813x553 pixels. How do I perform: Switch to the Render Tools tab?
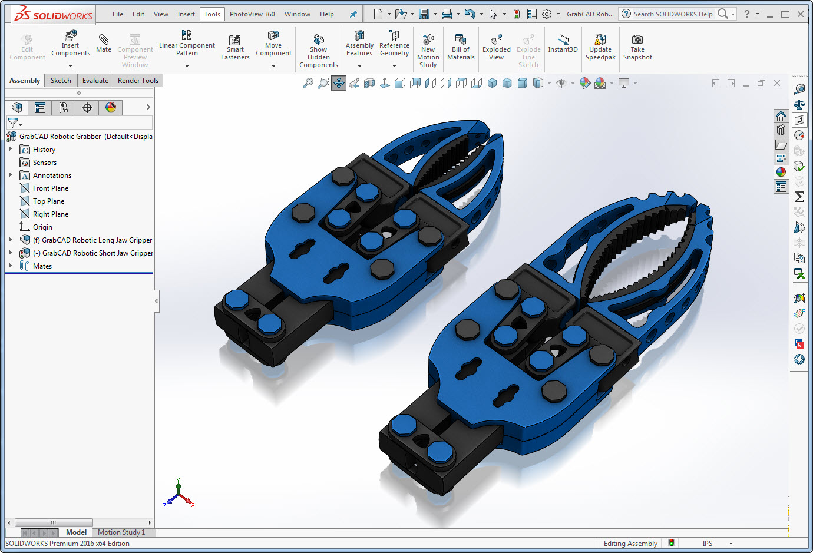pyautogui.click(x=138, y=81)
